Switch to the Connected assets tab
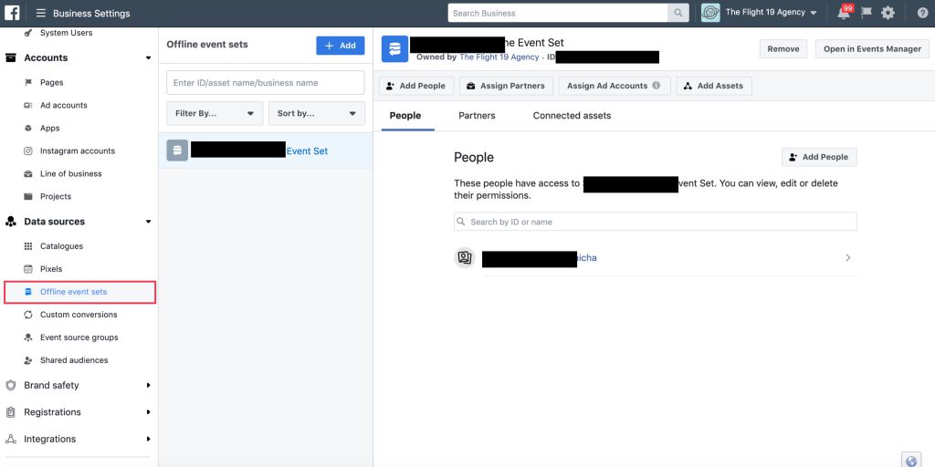 pos(572,116)
